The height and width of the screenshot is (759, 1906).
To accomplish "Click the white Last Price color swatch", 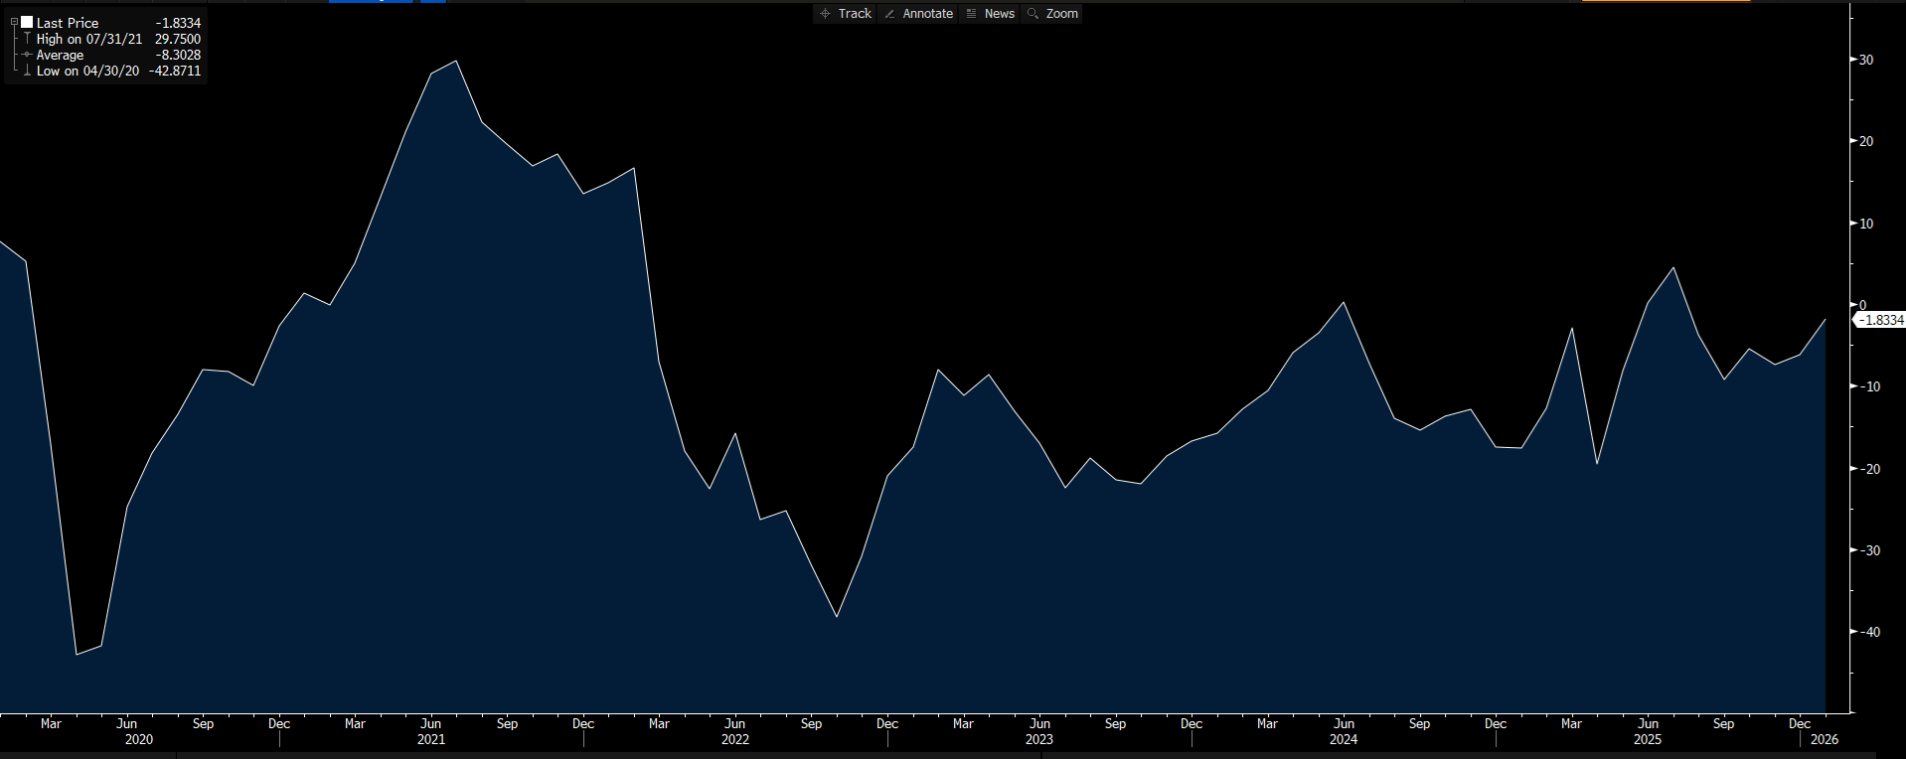I will [x=27, y=22].
